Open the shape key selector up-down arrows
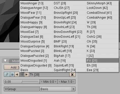Screen dimensions: 120x94 click(x=22, y=75)
